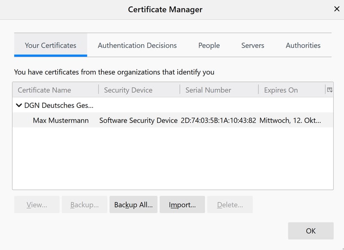Select the Max Mustermann certificate row
344x250 pixels.
point(61,120)
